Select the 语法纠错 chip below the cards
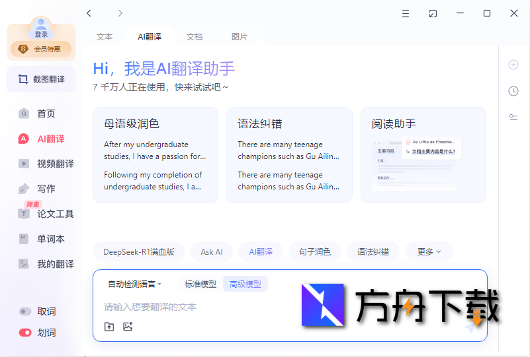 pyautogui.click(x=373, y=251)
